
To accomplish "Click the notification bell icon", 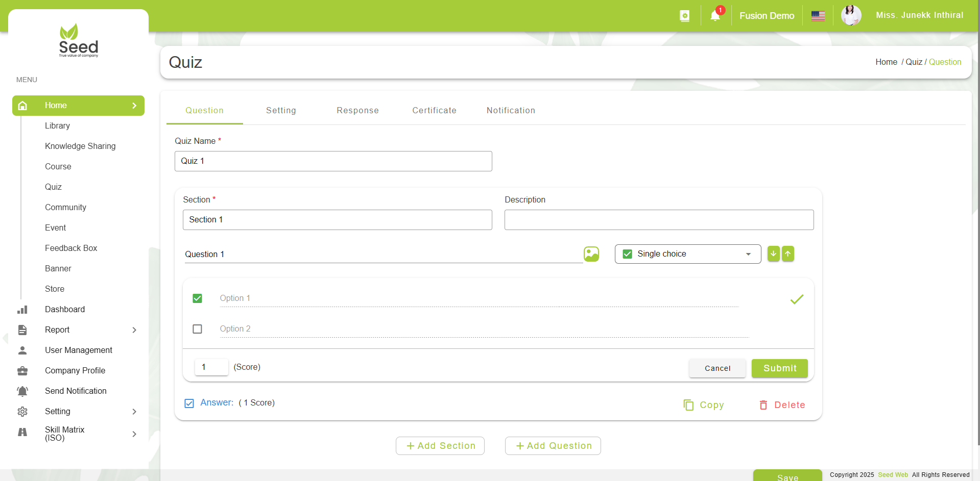I will click(715, 16).
